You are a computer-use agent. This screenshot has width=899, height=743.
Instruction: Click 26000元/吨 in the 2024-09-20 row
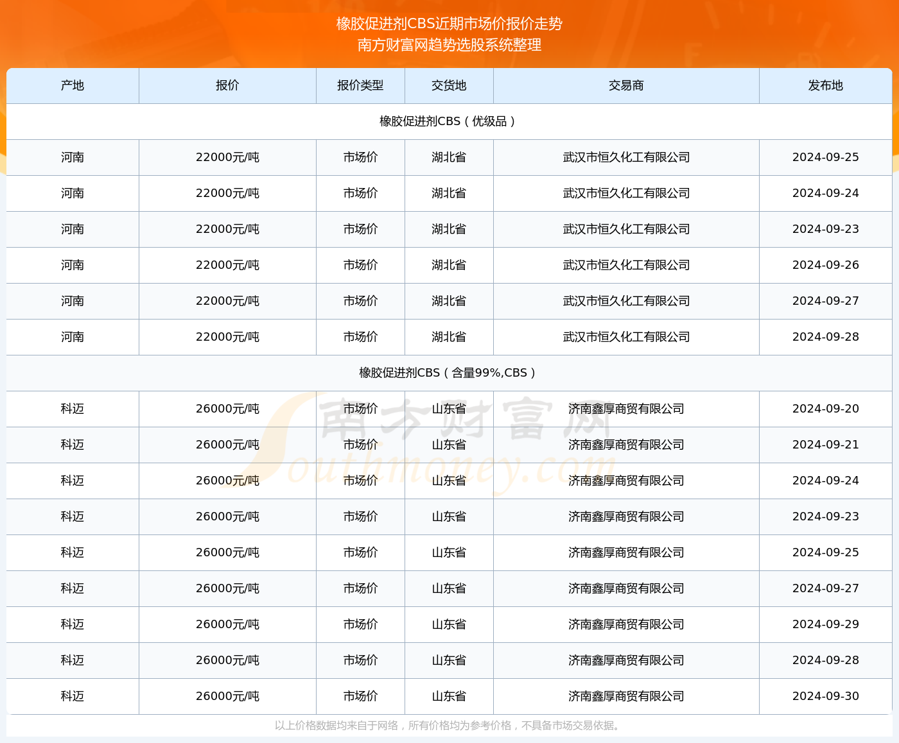pyautogui.click(x=227, y=409)
